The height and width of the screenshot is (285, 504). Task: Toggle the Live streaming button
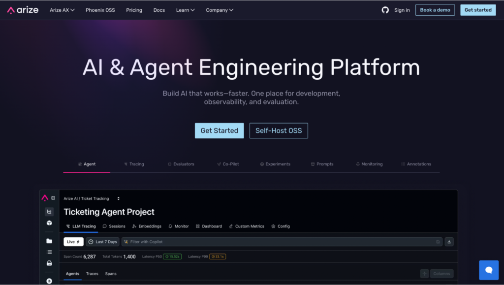[x=74, y=242]
